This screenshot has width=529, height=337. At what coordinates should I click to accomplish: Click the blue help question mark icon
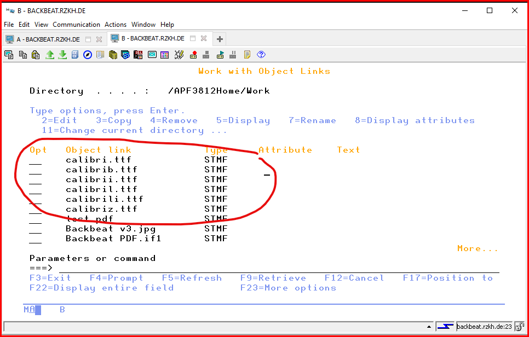click(261, 55)
